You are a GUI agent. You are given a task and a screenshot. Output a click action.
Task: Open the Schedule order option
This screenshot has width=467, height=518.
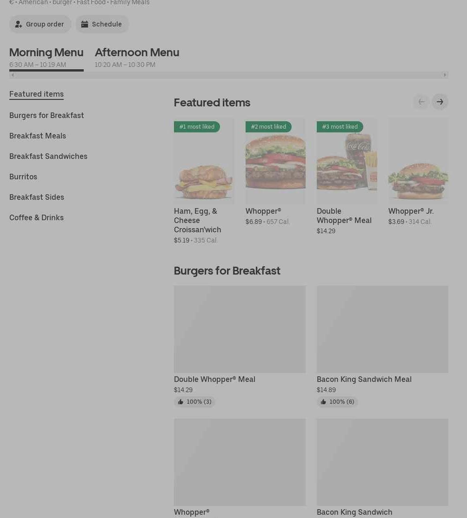[x=102, y=24]
